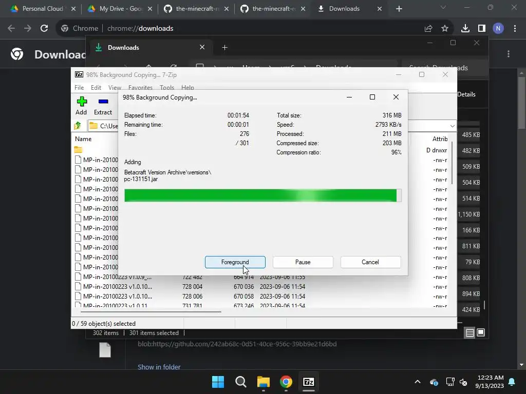
Task: Click the Foreground button
Action: 235,262
